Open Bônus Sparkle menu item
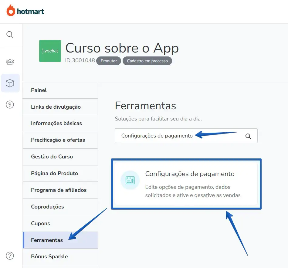 click(60, 256)
